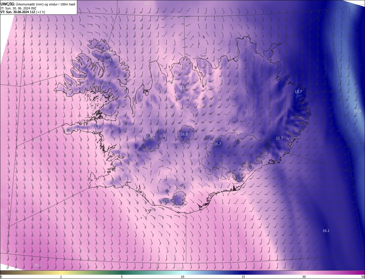This screenshot has height=279, width=365.
Task: Click the 18.4 value label on the map
Action: pyautogui.click(x=148, y=136)
